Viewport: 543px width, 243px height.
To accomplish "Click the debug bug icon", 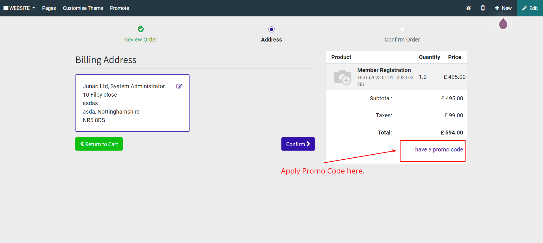I will click(468, 8).
